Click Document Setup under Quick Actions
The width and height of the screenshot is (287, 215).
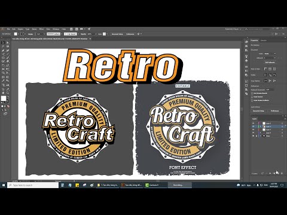pyautogui.click(x=258, y=110)
